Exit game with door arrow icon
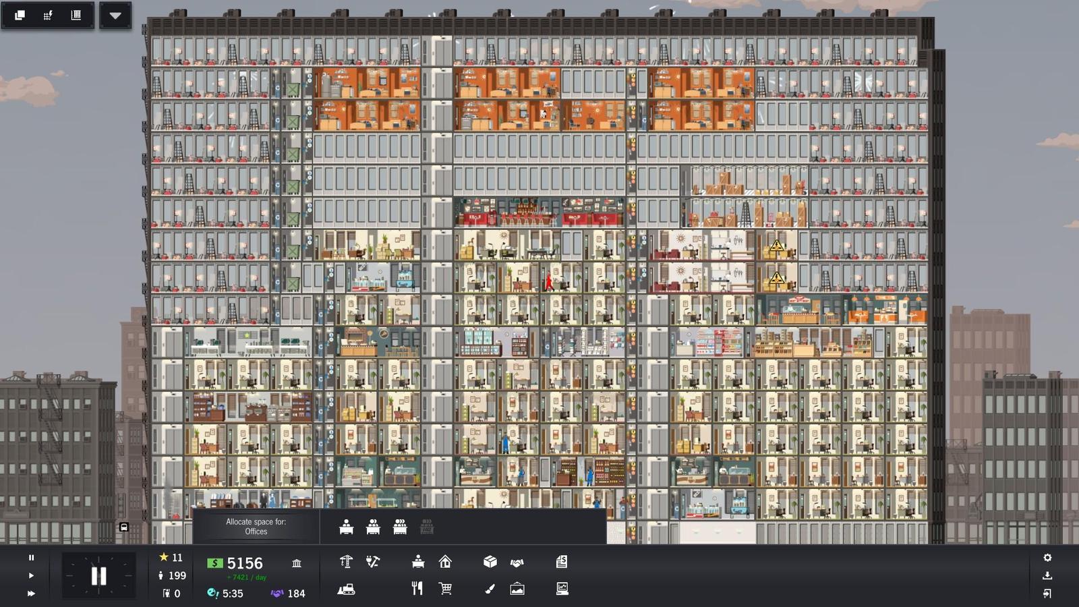Viewport: 1079px width, 607px height. [1047, 594]
